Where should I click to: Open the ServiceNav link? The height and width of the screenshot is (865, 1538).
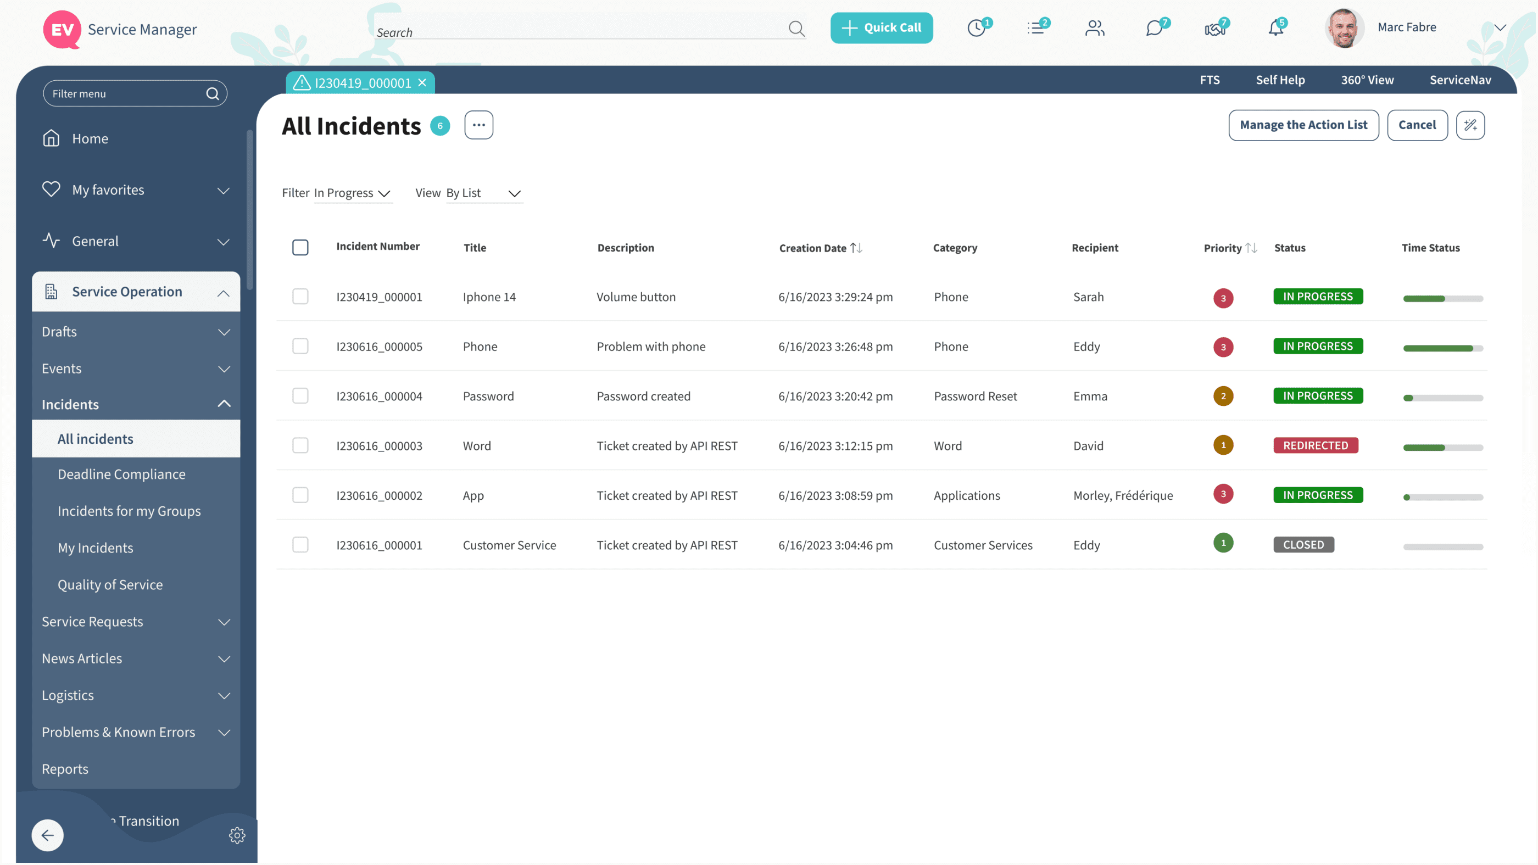click(x=1461, y=80)
